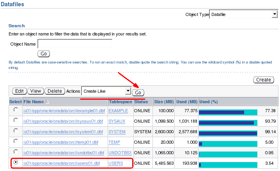Image resolution: width=280 pixels, height=171 pixels.
Task: Click the 1,031.188 used value
Action: point(188,121)
